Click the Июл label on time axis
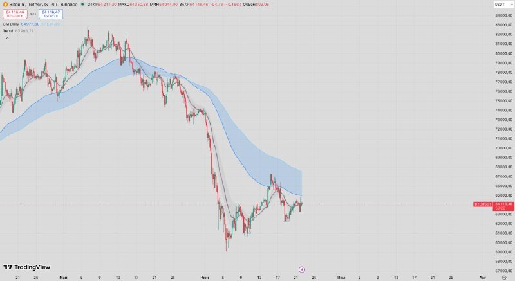Viewport: 515px width, 281px height. pyautogui.click(x=341, y=278)
